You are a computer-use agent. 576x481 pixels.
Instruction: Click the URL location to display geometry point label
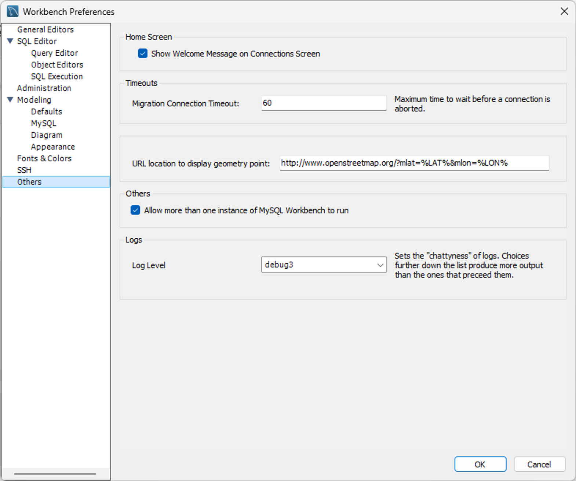201,164
